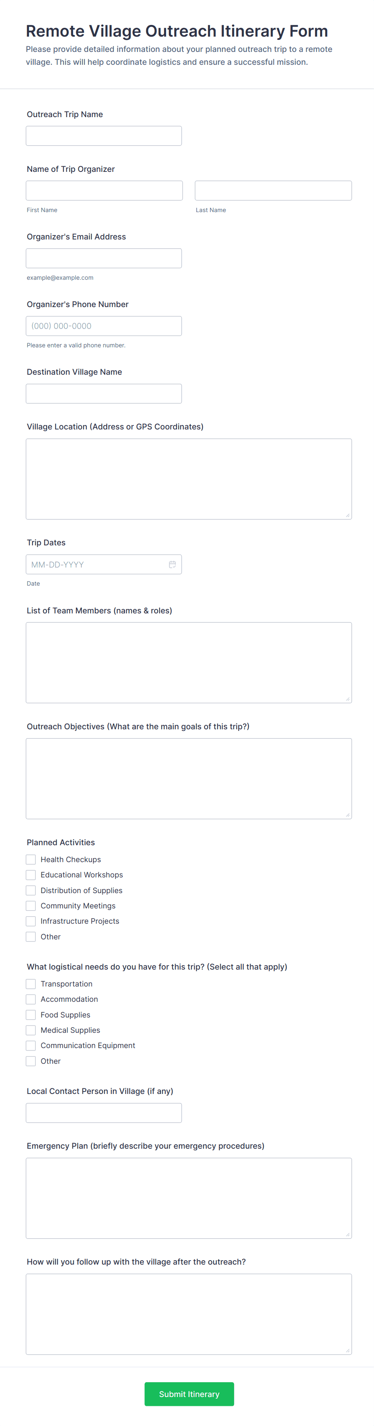This screenshot has width=374, height=1426.
Task: Focus the Emergency Plan text area
Action: (x=189, y=1198)
